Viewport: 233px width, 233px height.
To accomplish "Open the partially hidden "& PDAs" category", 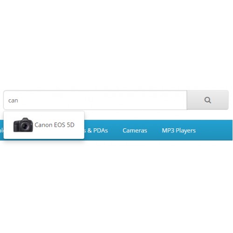I will (x=96, y=130).
